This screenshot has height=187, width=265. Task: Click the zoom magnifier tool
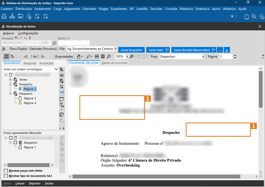click(x=88, y=57)
